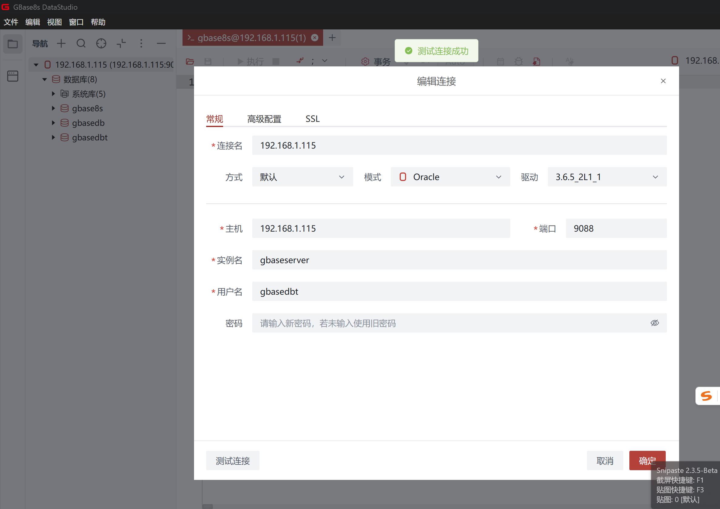The image size is (720, 509).
Task: Focus the 连接名 input field
Action: tap(459, 145)
